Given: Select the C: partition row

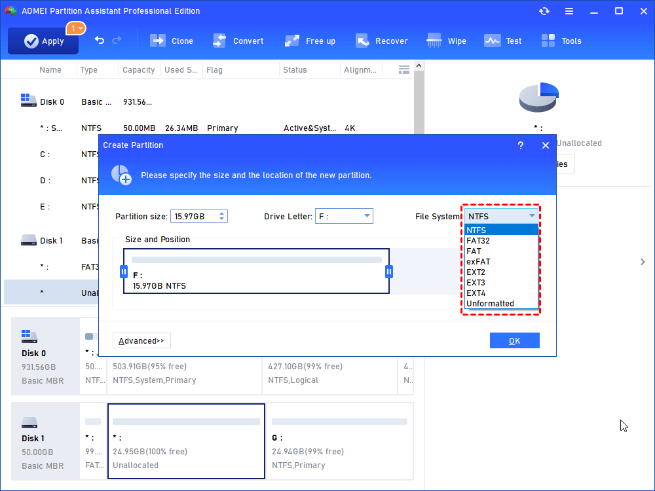Looking at the screenshot, I should (51, 155).
